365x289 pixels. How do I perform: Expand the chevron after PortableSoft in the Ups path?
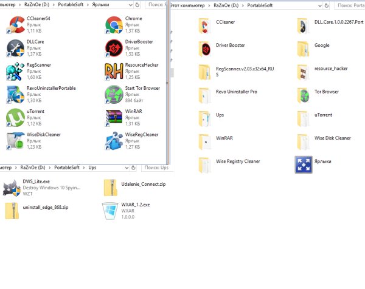click(x=84, y=168)
